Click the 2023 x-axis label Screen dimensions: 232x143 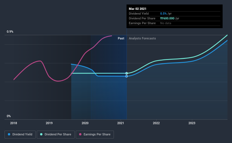tap(192, 123)
